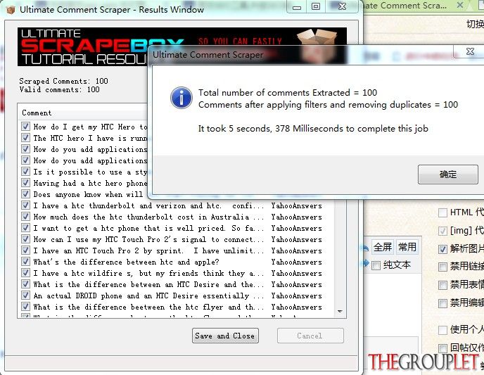The image size is (484, 375).
Task: Uncheck 'How much does the htc thunderbolt cost' row
Action: pos(25,217)
